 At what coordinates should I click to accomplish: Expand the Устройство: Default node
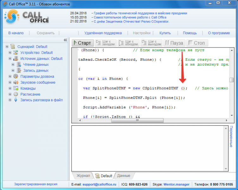[10, 53]
